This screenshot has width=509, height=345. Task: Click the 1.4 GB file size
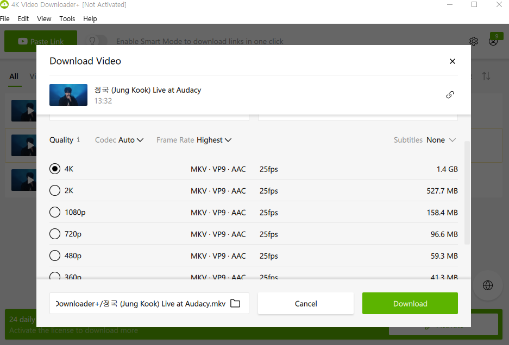coord(447,169)
